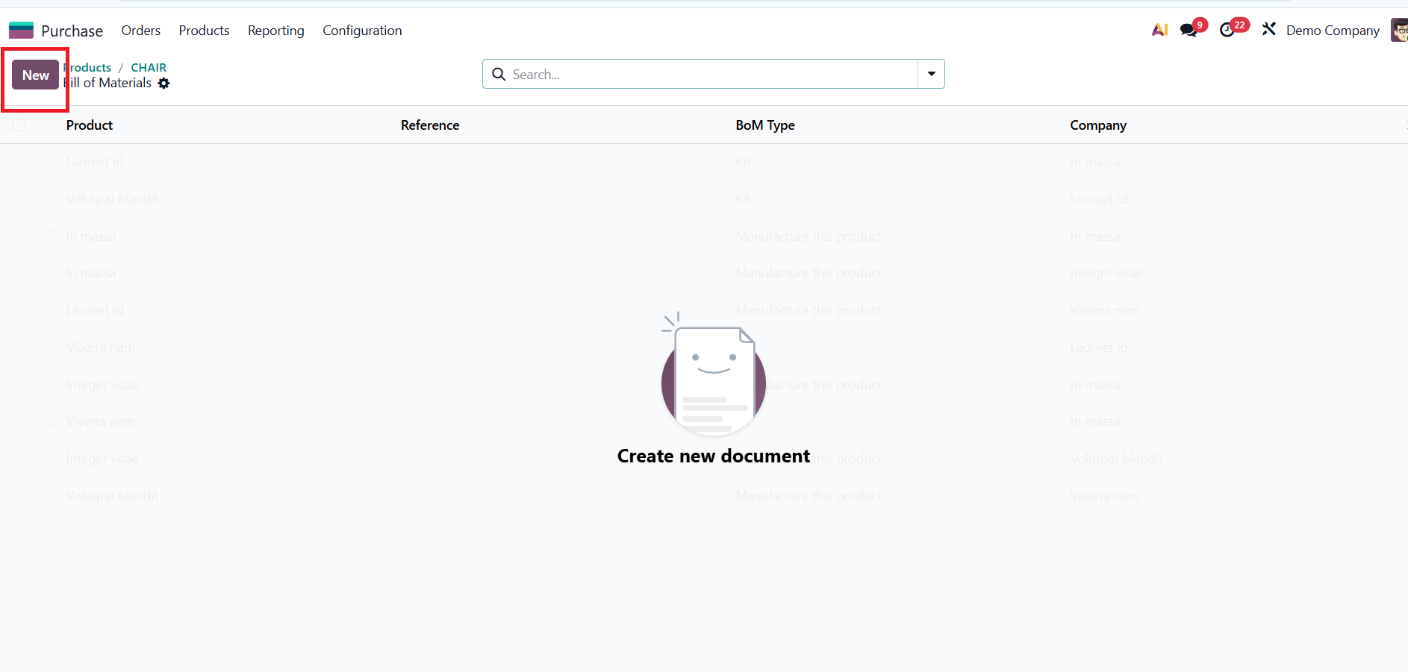This screenshot has height=672, width=1408.
Task: Open the Products menu in the navbar
Action: (x=204, y=31)
